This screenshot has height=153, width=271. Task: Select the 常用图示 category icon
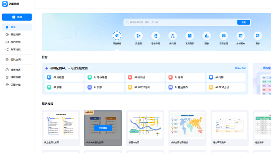click(x=190, y=36)
